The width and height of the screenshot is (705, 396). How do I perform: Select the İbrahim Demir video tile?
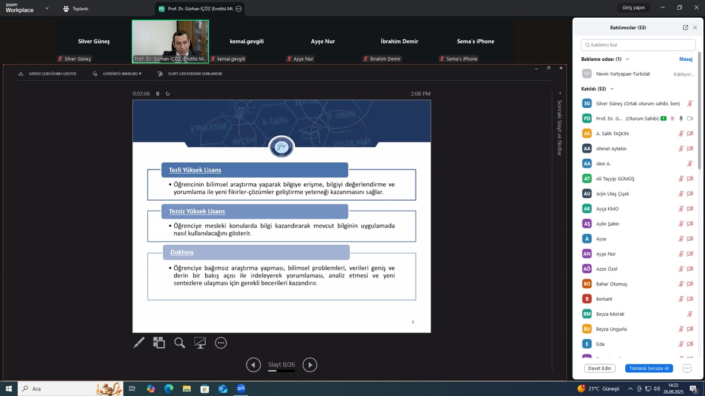(x=399, y=41)
